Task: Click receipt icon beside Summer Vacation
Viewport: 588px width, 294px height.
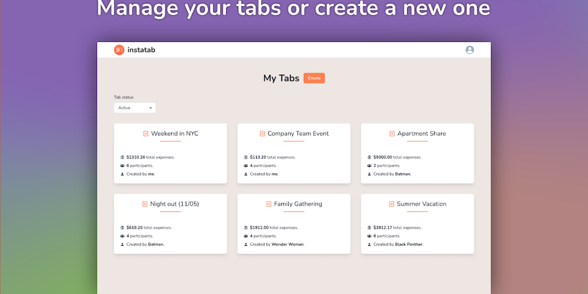Action: pos(392,204)
